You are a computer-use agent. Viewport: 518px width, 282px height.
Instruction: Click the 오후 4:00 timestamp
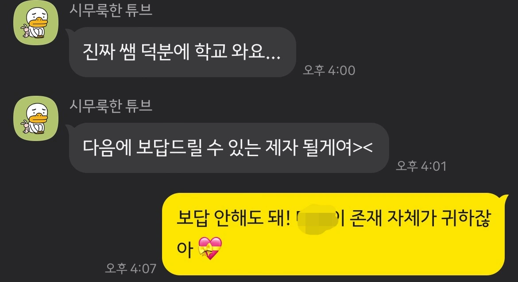pos(329,70)
